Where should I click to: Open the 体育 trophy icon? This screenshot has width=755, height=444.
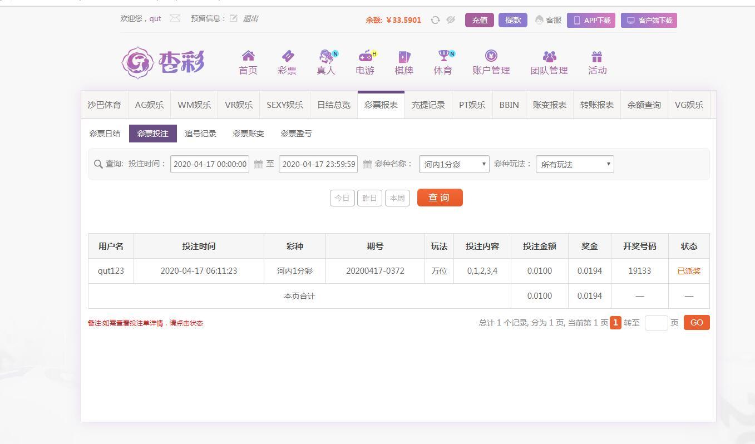click(x=443, y=56)
